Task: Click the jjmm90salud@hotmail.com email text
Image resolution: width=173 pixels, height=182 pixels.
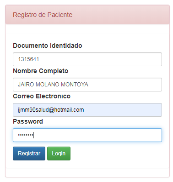Action: click(51, 110)
